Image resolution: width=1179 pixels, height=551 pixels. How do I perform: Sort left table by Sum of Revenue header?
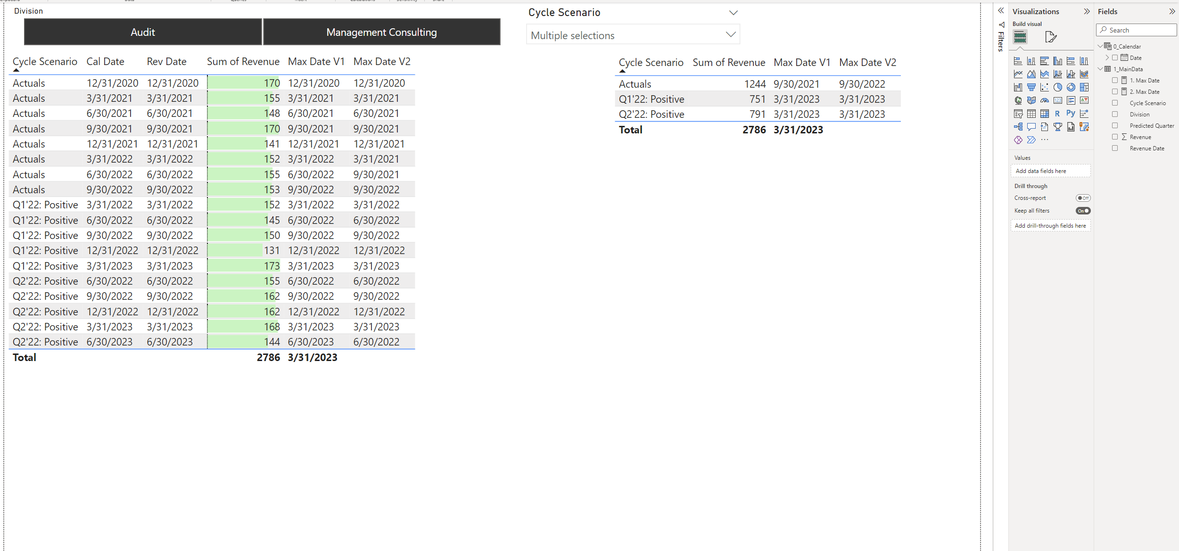pyautogui.click(x=243, y=62)
